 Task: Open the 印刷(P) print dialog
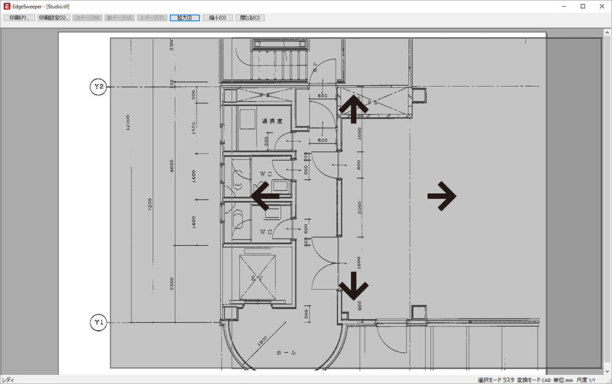(x=19, y=18)
